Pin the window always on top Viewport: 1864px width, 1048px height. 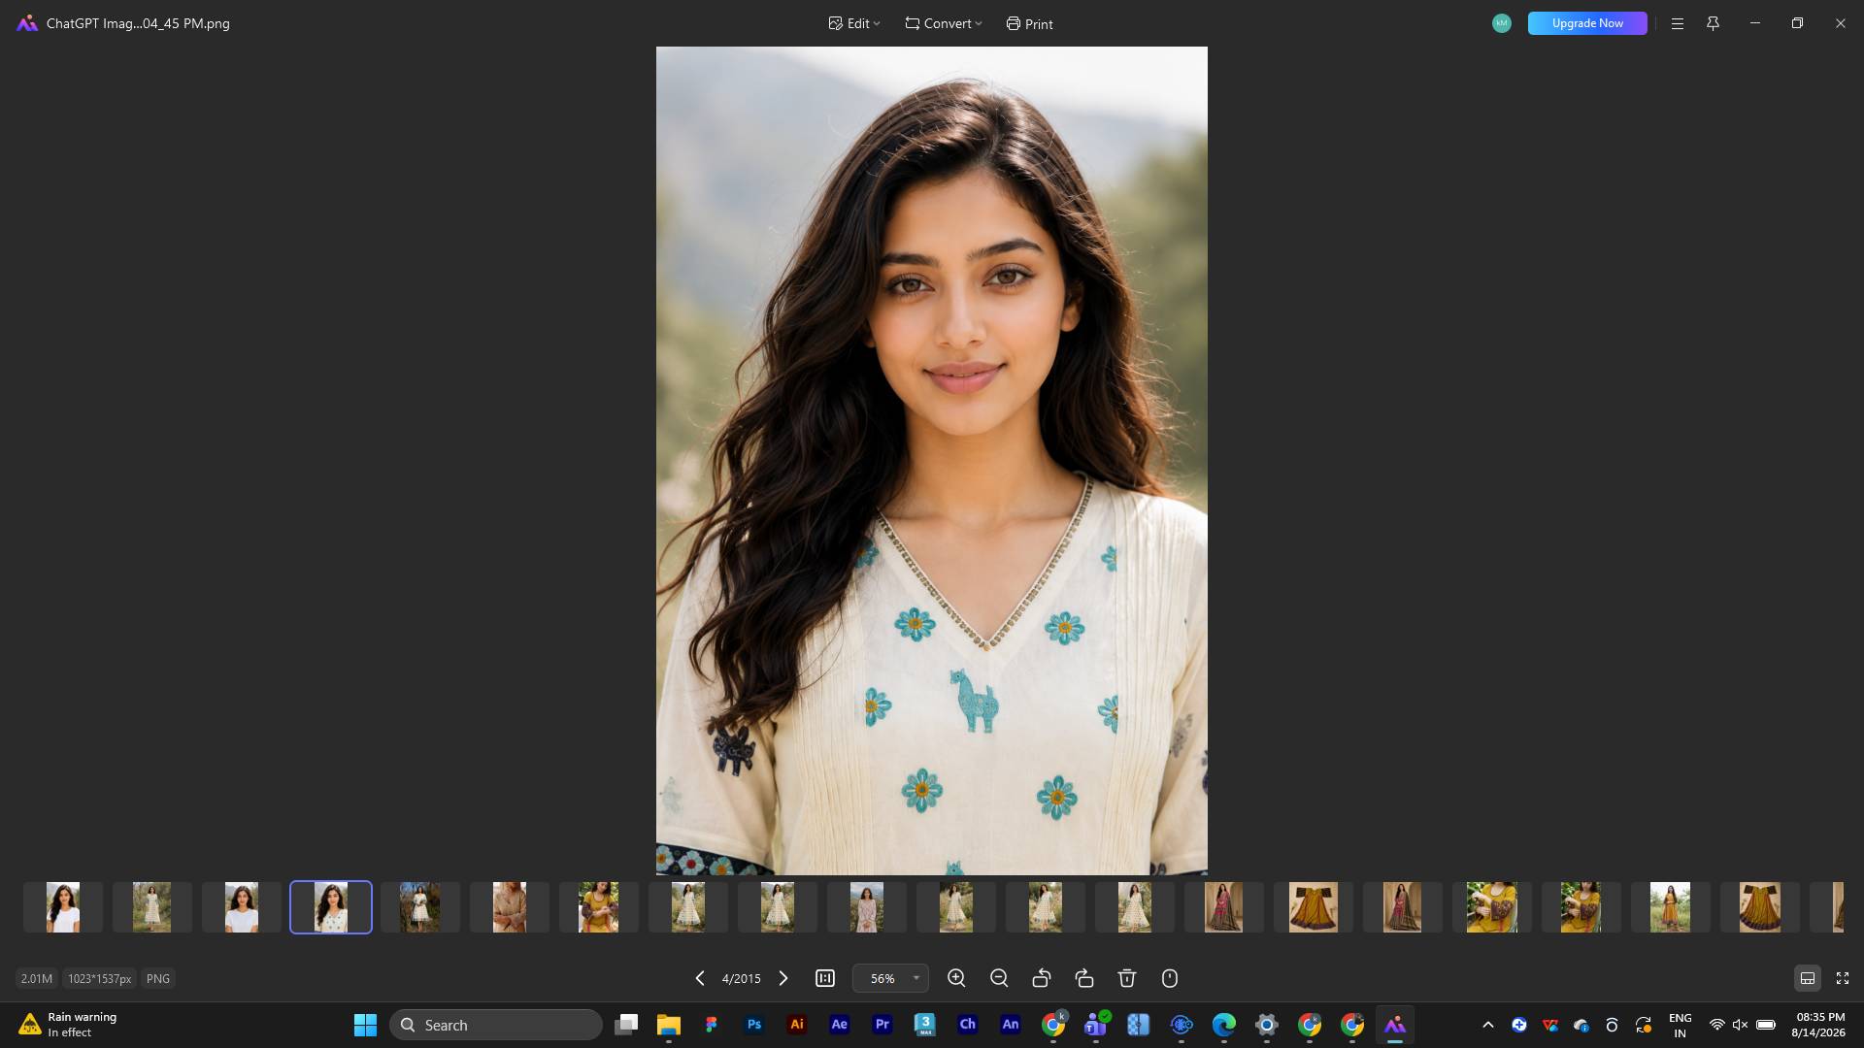click(x=1713, y=23)
